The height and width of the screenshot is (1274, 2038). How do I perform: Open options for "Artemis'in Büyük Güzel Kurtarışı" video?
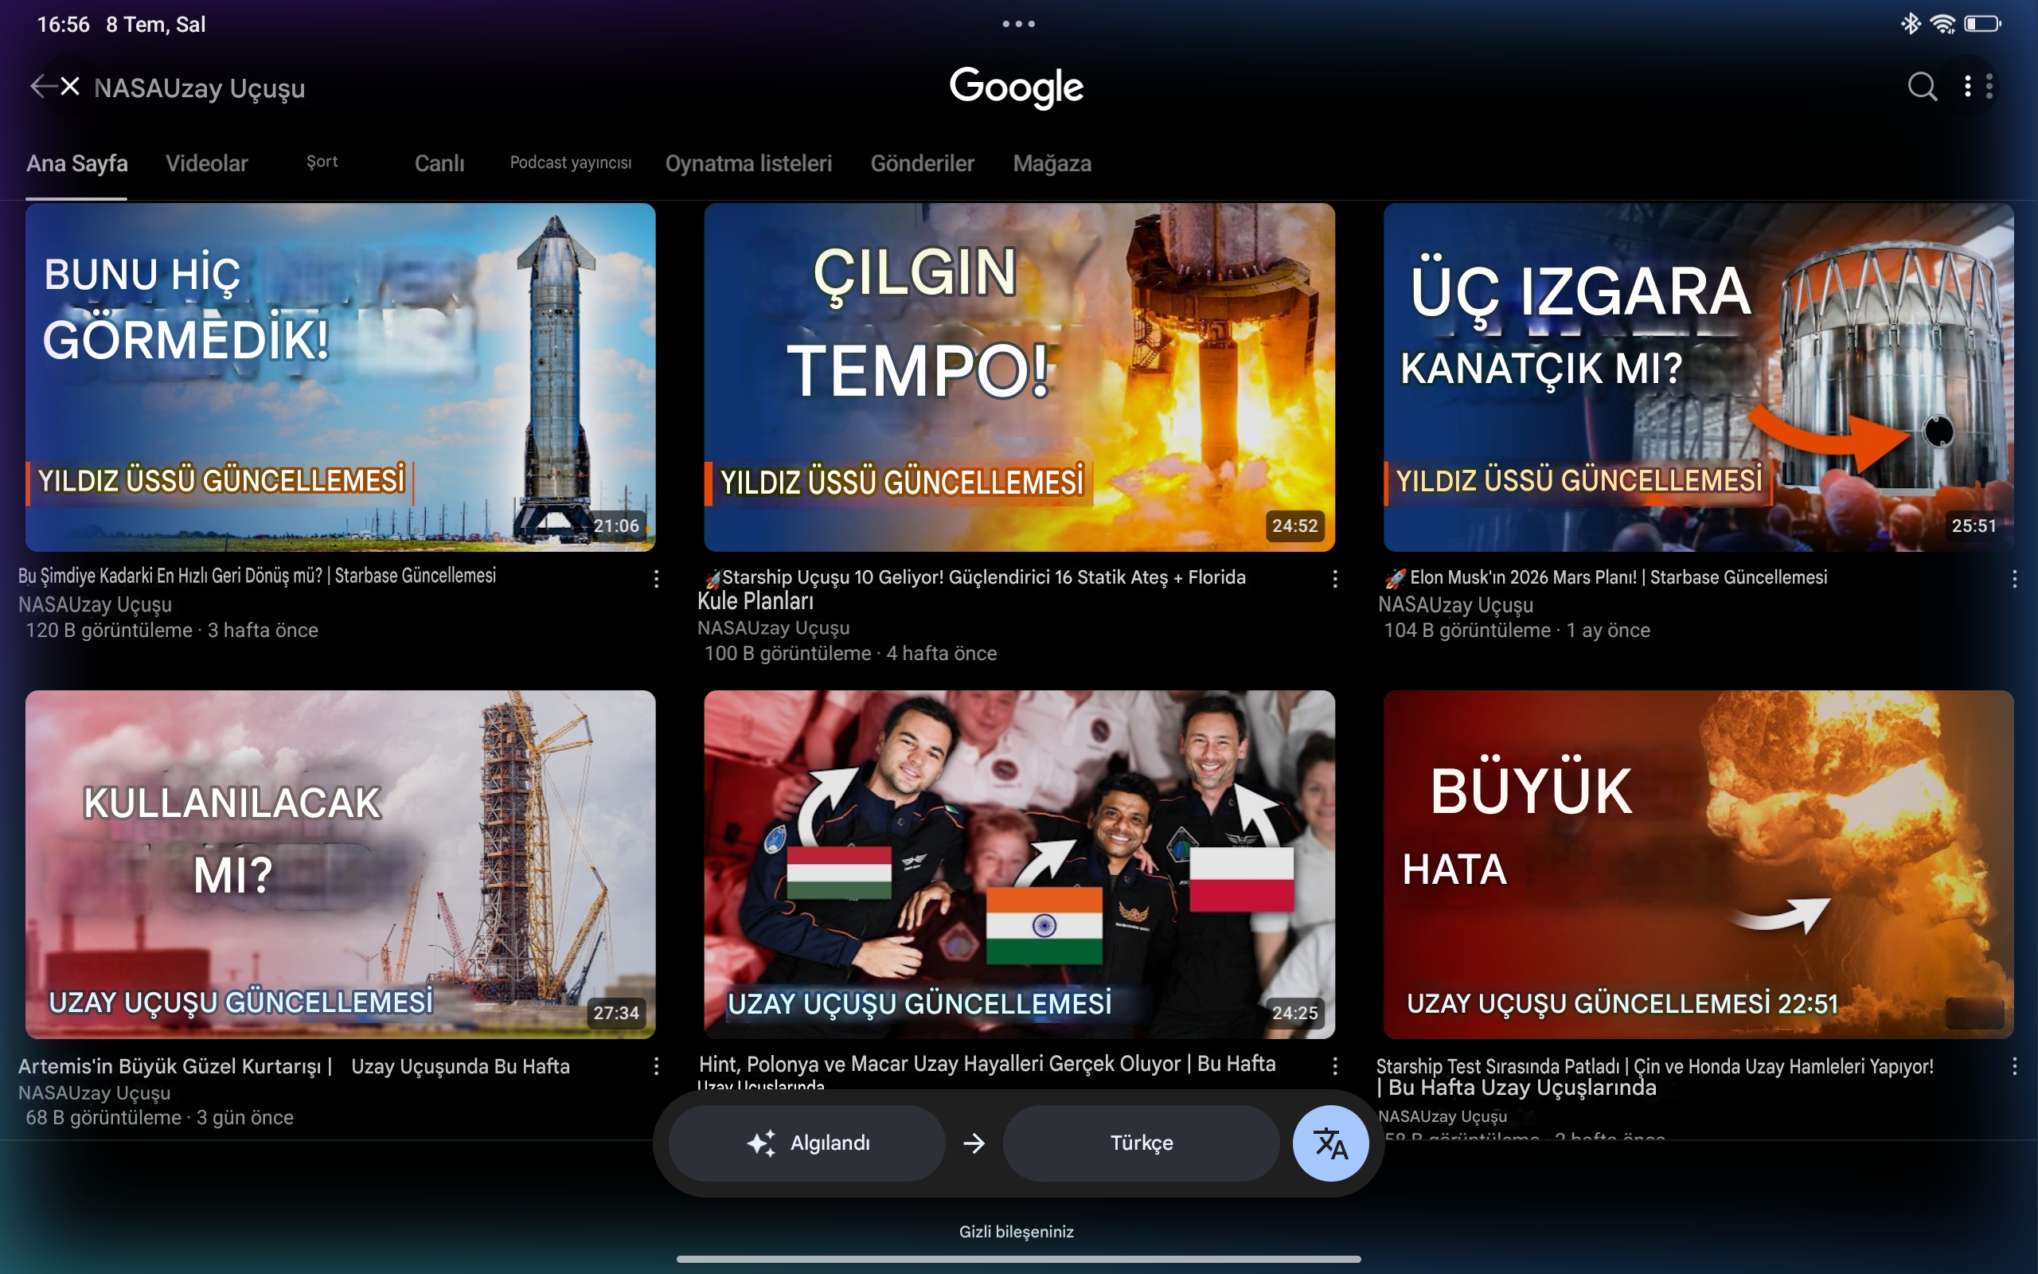[x=656, y=1066]
